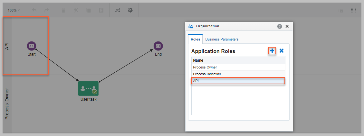Switch to the Business Parameters tab
Screen dimensions: 364x136
pos(222,39)
